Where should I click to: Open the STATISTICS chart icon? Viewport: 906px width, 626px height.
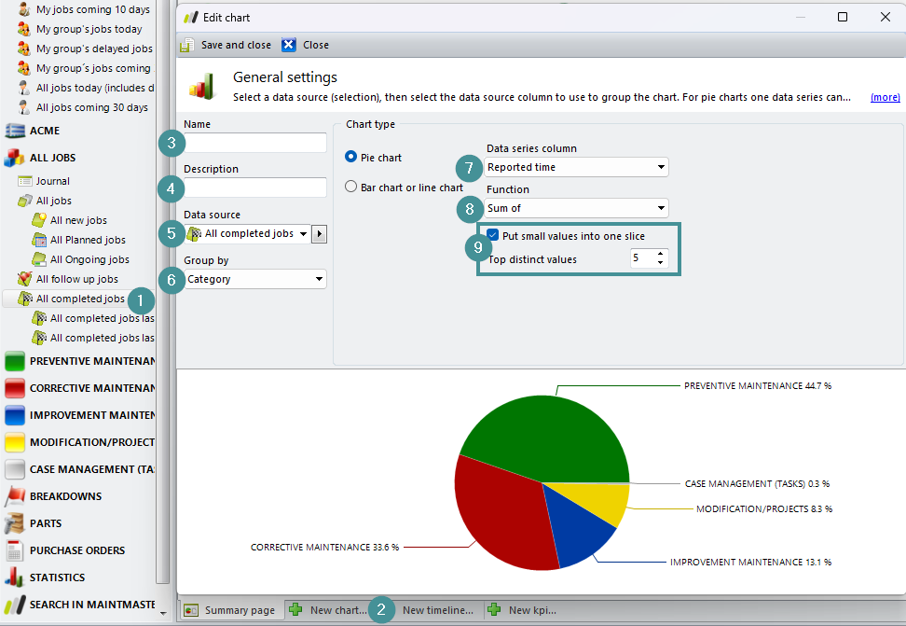tap(14, 577)
